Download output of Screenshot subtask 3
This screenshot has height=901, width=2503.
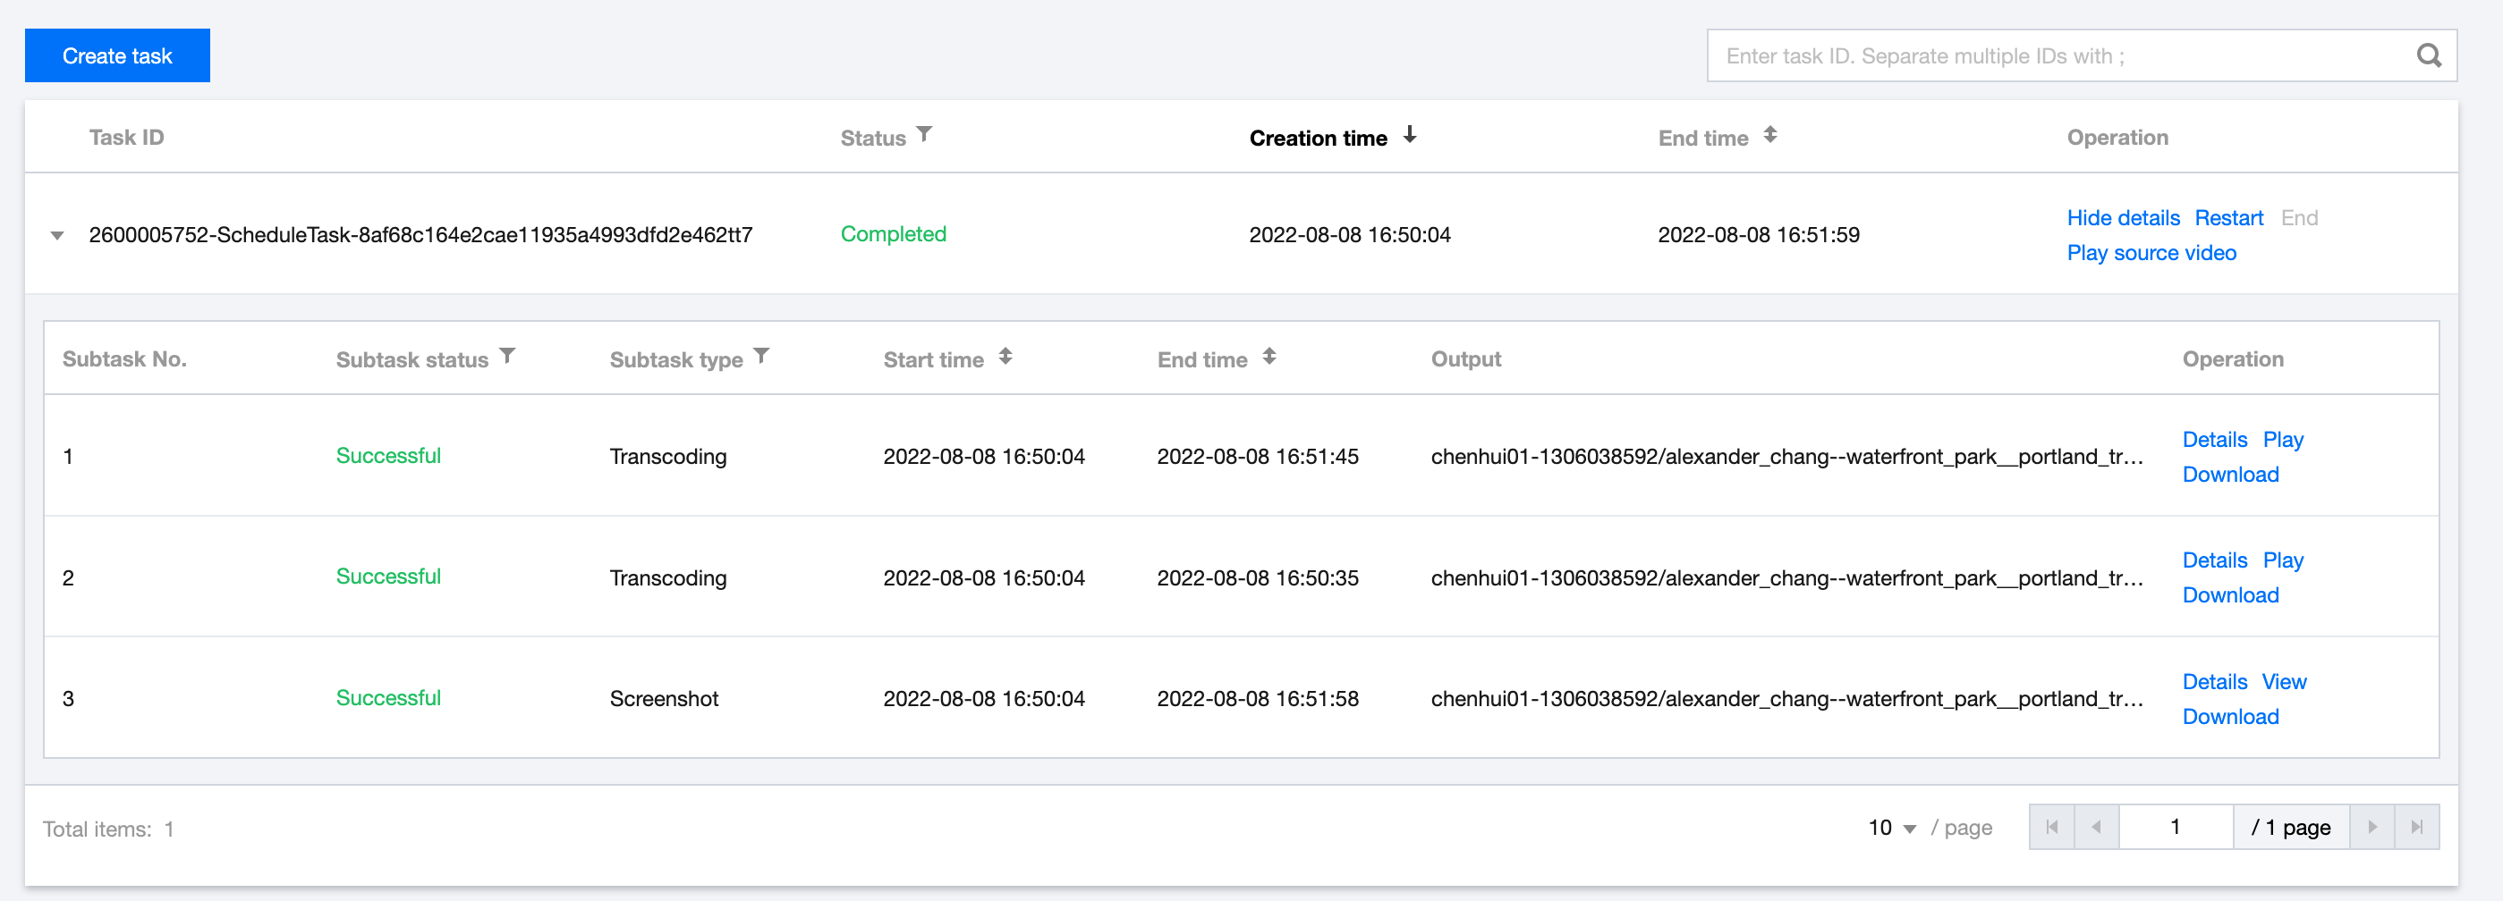pos(2230,717)
